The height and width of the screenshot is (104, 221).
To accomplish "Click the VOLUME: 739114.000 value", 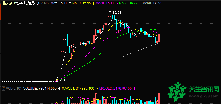I will [x=40, y=89].
